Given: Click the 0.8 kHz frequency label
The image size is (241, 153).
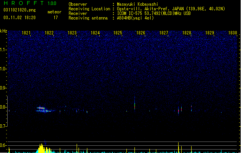Looking at the screenshot, I should [3, 107].
